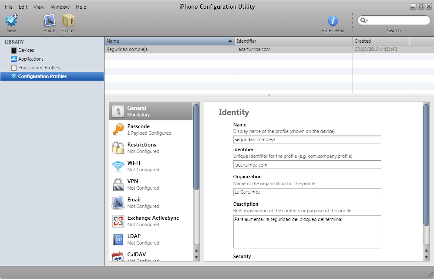434x279 pixels.
Task: Click the payload list scroll down arrow
Action: [x=196, y=257]
